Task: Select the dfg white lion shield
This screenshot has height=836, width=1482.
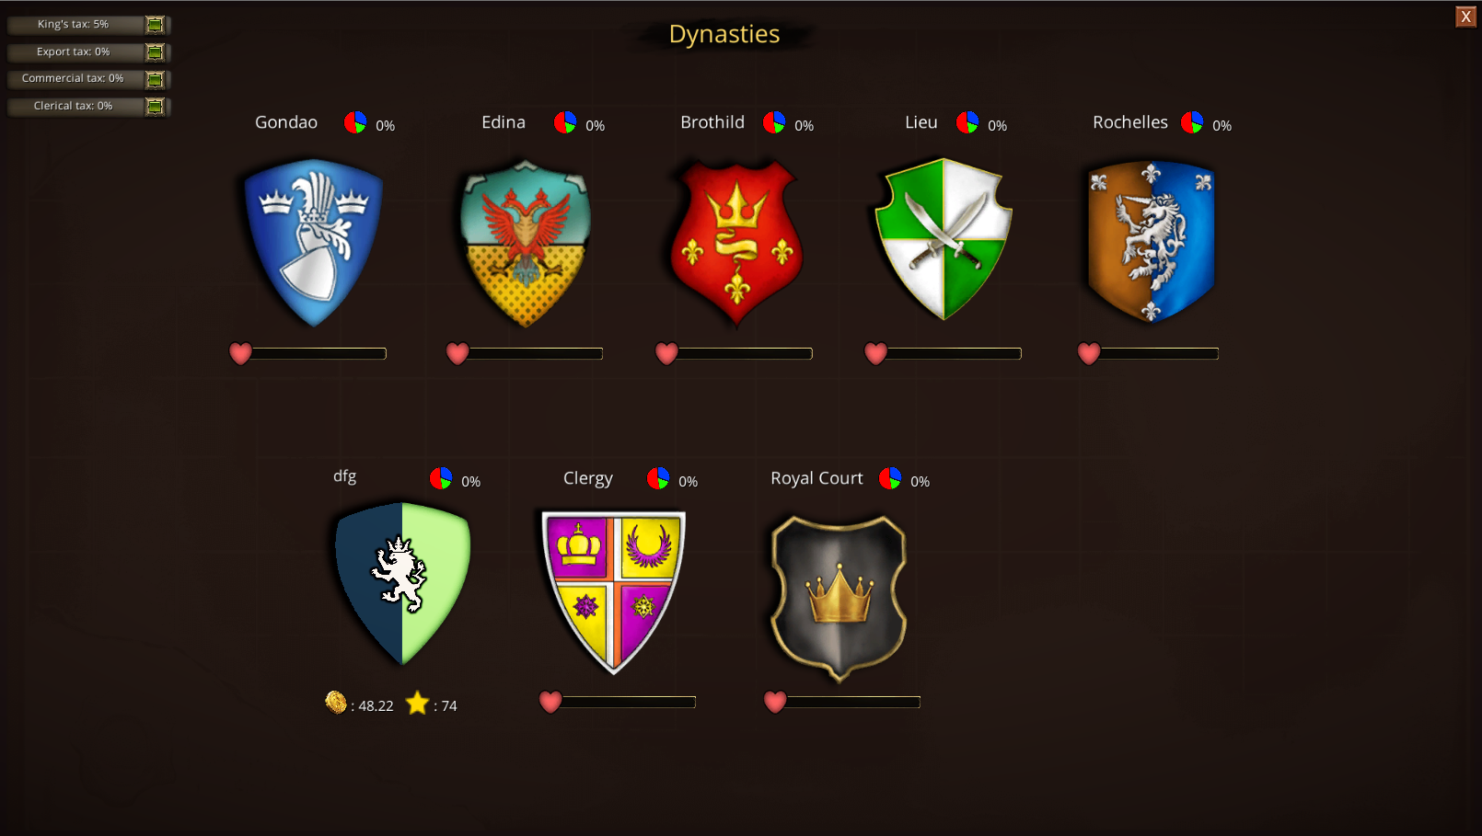Action: (x=402, y=584)
